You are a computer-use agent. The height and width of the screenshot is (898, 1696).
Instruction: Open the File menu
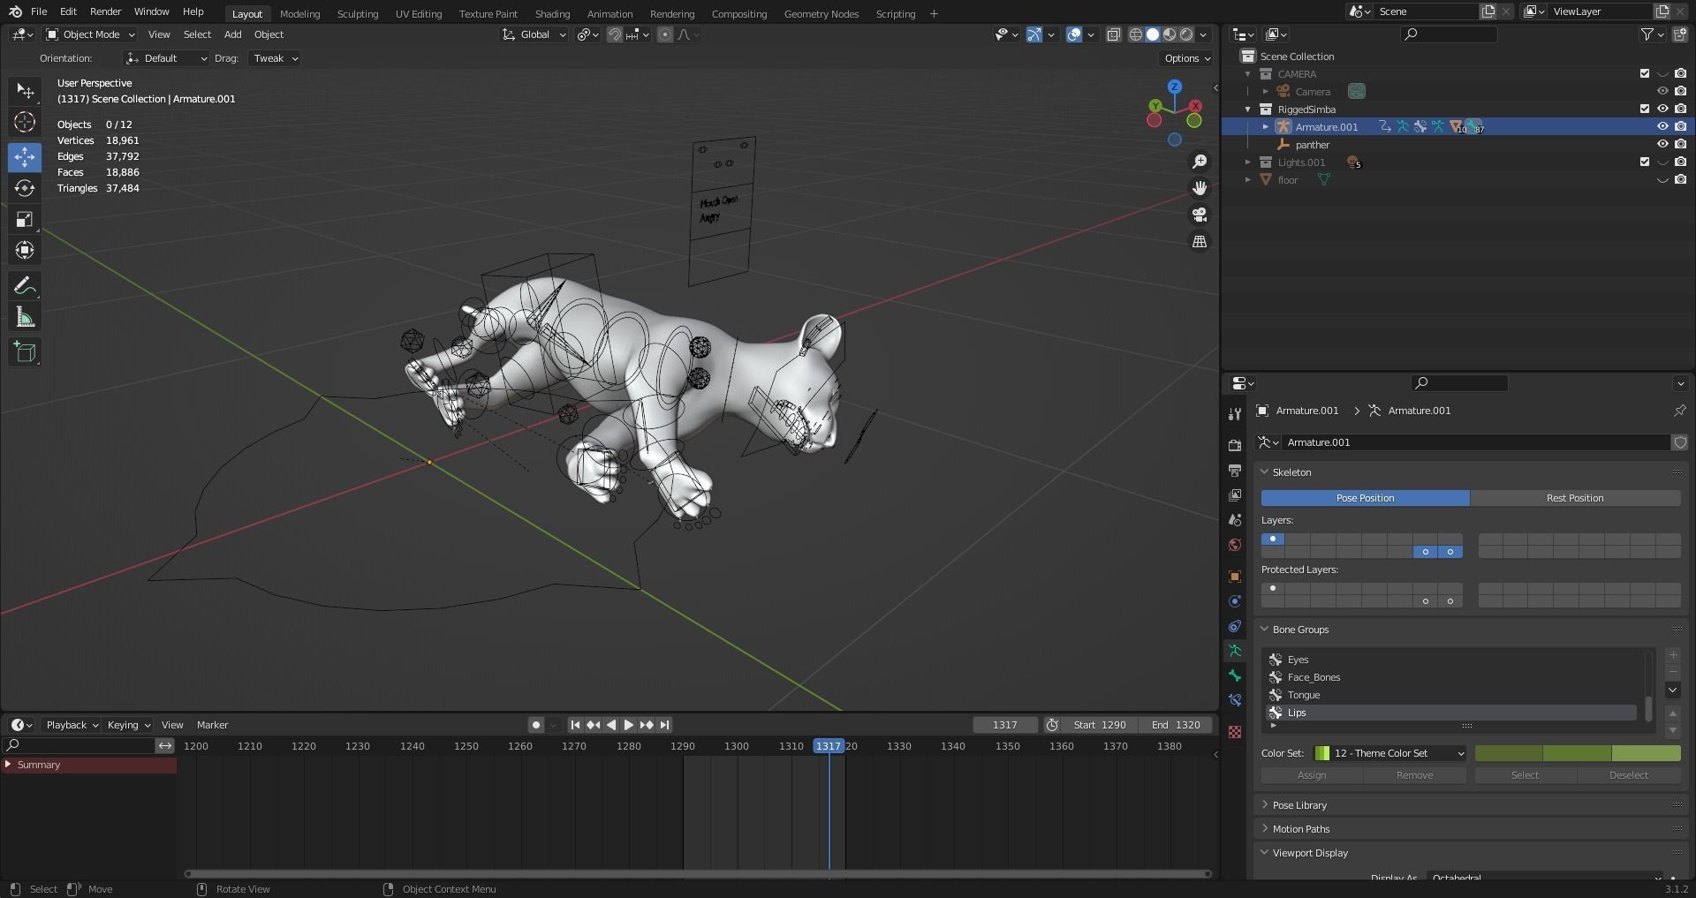[39, 11]
